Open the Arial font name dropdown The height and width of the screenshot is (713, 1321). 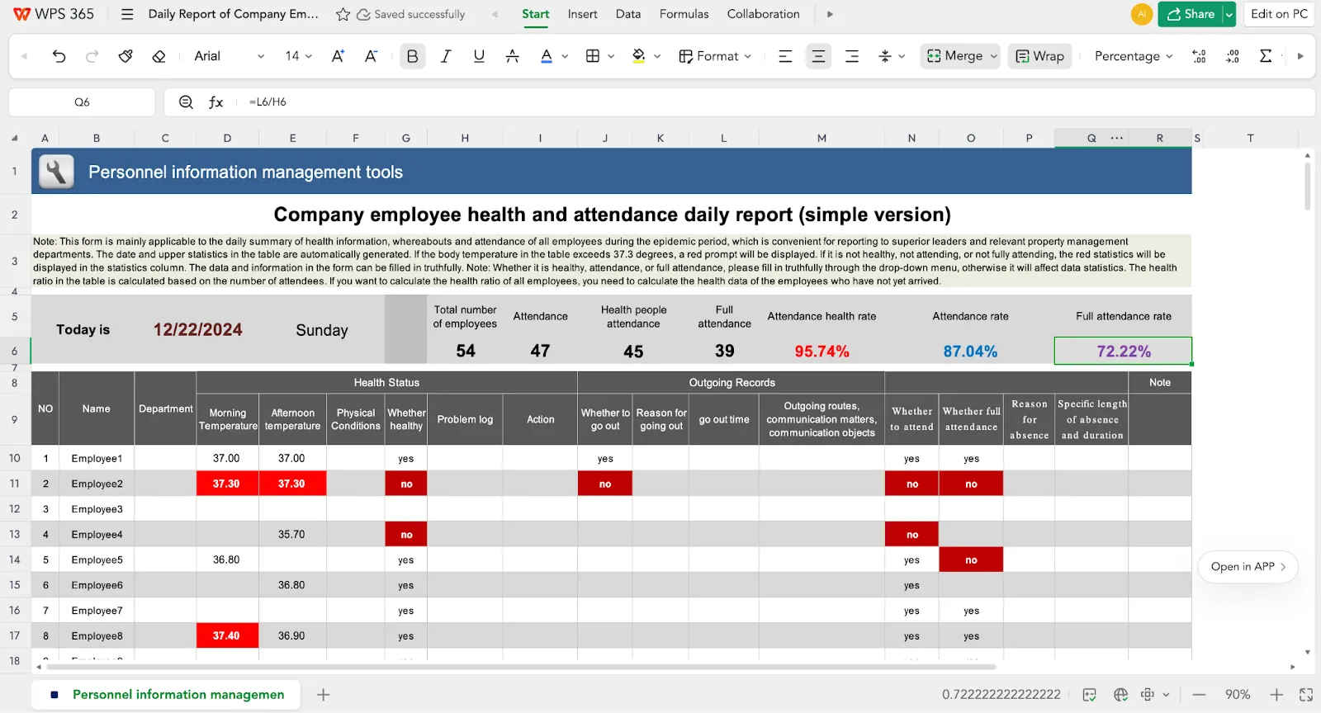229,56
